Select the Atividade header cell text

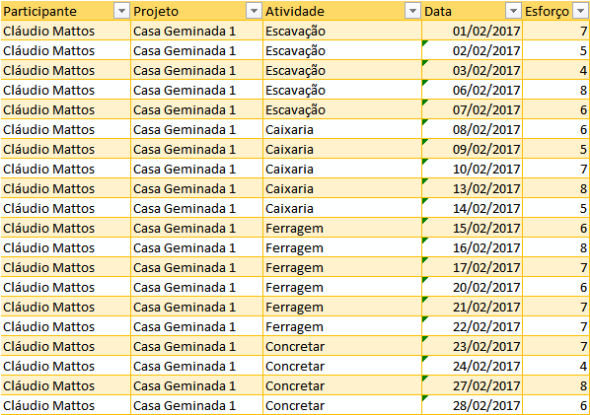pos(295,11)
